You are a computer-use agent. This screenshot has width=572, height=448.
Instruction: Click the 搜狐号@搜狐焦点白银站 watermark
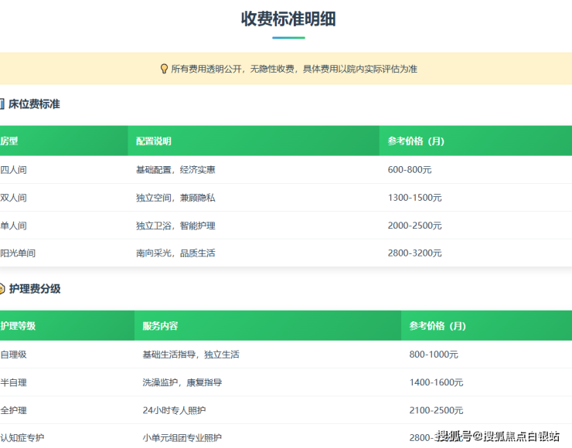[498, 436]
